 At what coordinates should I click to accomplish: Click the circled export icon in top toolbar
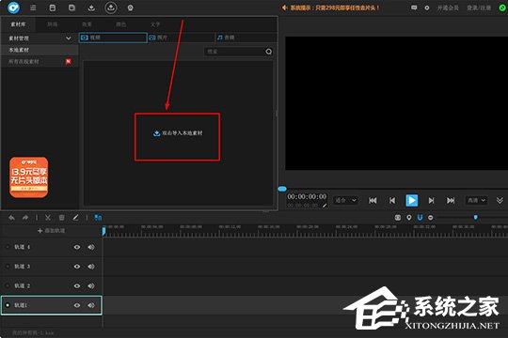click(111, 8)
